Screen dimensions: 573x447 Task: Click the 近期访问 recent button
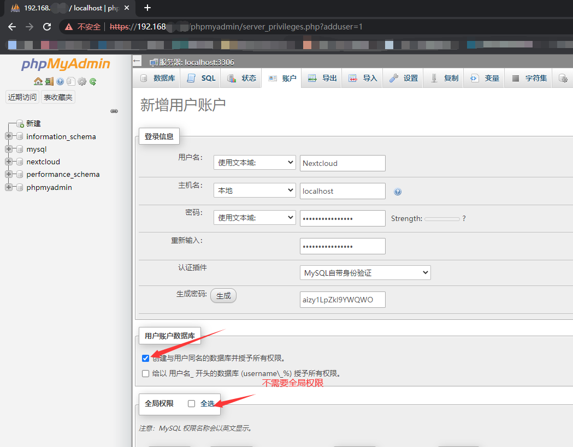click(22, 97)
